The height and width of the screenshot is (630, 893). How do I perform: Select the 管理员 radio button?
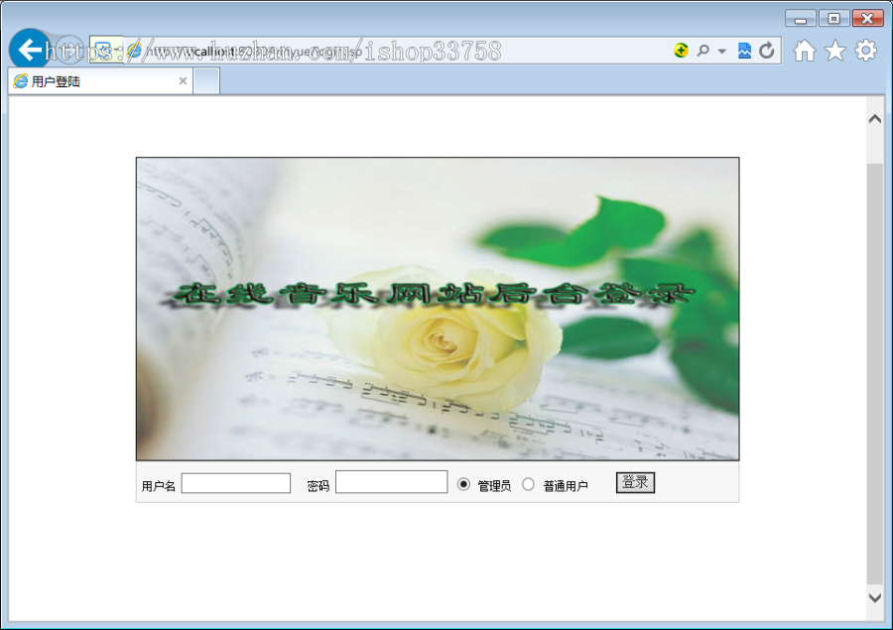pyautogui.click(x=461, y=483)
